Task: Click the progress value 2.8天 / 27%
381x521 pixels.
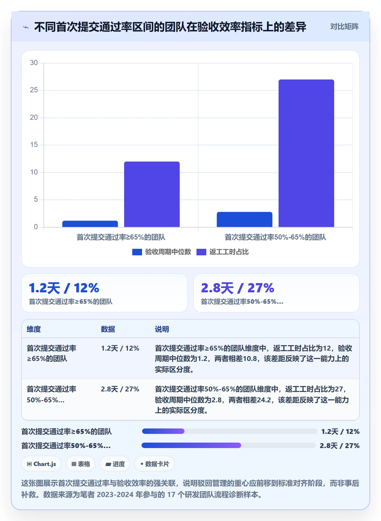Action: tap(340, 446)
